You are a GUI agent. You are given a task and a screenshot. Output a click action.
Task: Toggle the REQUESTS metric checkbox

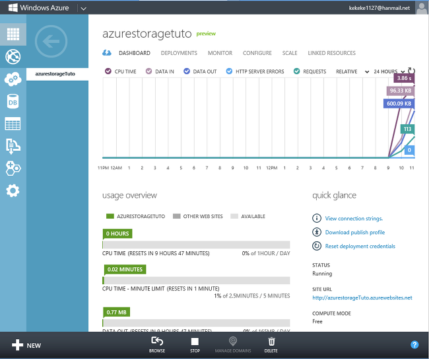tap(296, 71)
